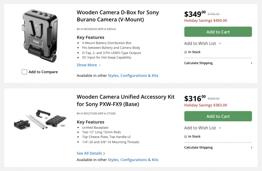Open See All Details for the Accessory Kit

(89, 153)
